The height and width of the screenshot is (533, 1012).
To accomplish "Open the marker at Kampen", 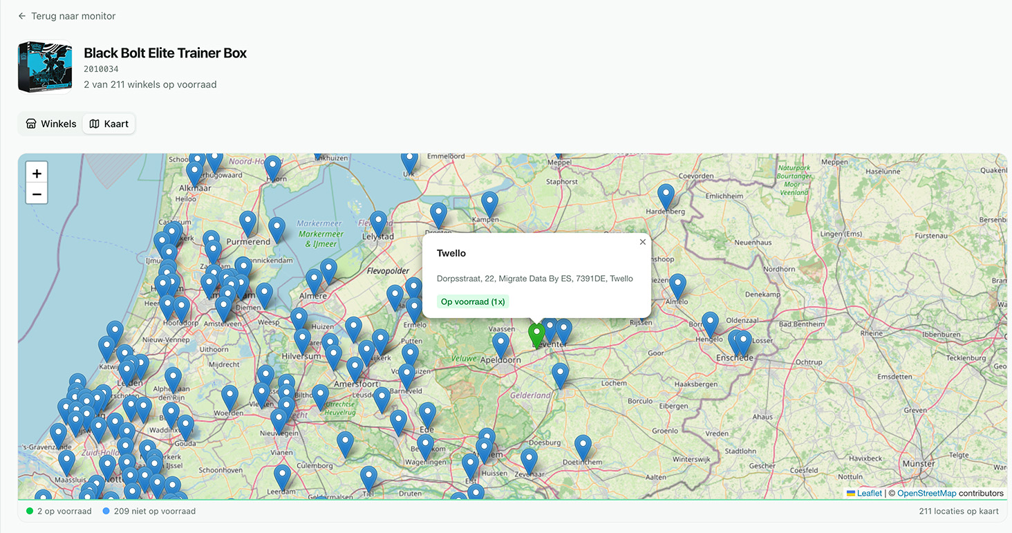I will click(489, 204).
